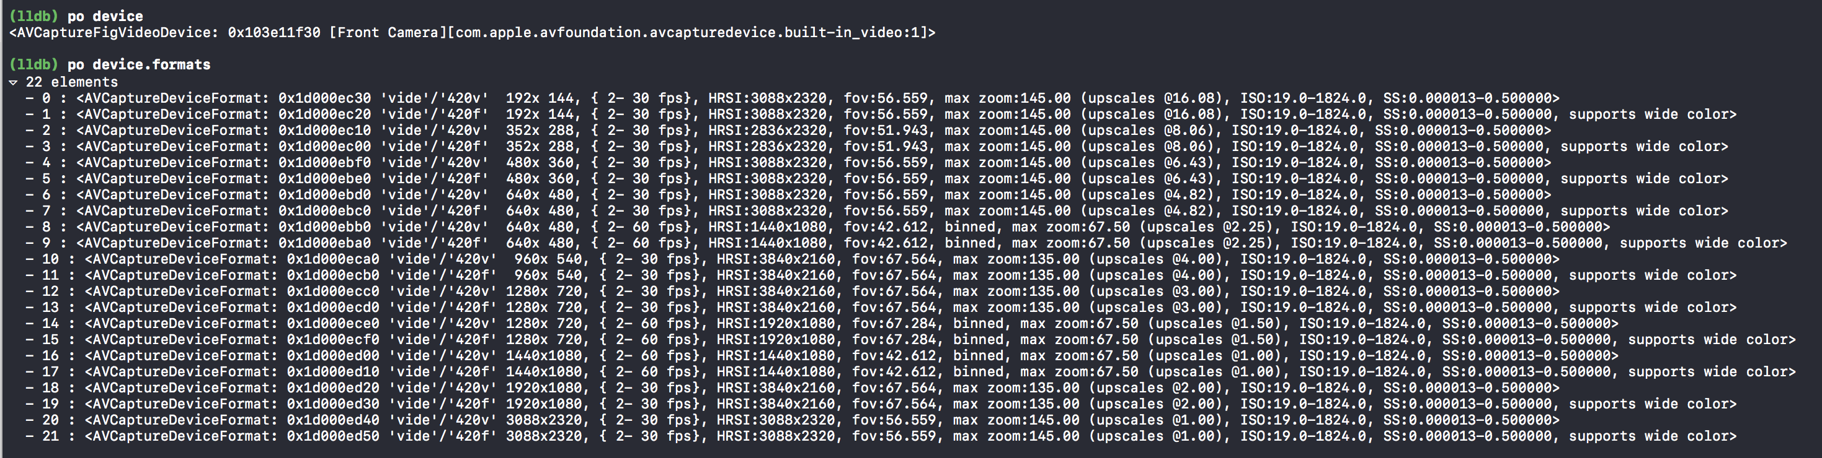Viewport: 1822px width, 458px height.
Task: Select element 8 binned 640x480 60 fps
Action: click(x=817, y=227)
